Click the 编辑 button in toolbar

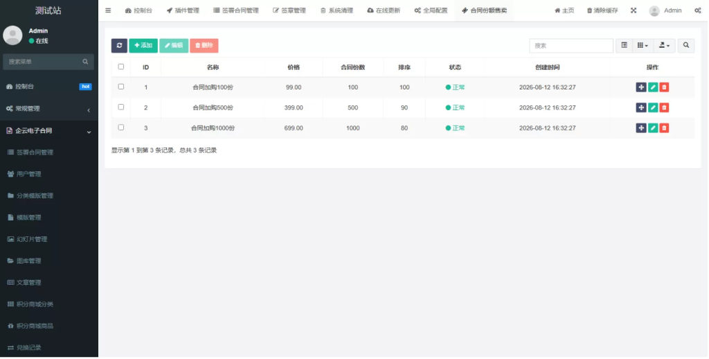[174, 45]
